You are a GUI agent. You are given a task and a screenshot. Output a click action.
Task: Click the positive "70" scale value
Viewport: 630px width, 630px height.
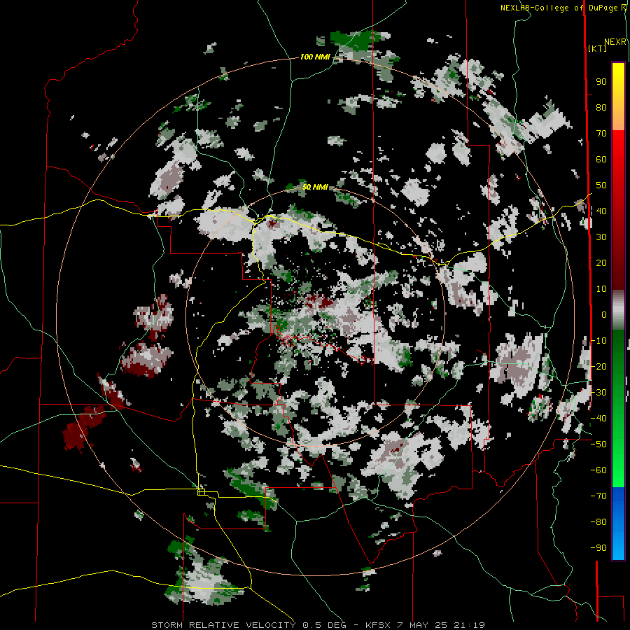pyautogui.click(x=601, y=134)
